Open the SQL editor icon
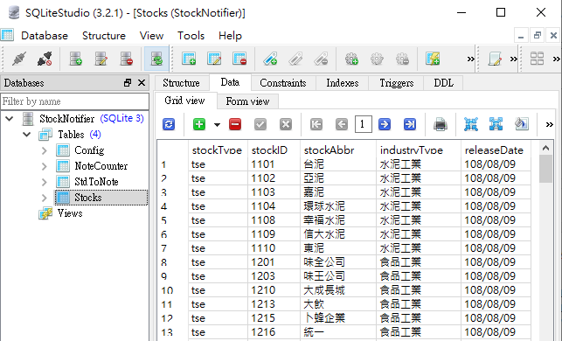 click(x=495, y=59)
